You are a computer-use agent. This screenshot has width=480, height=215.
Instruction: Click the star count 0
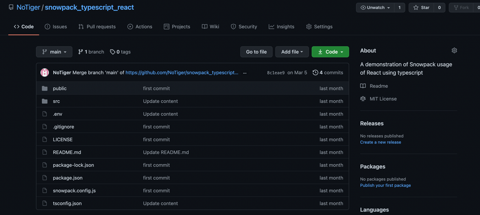pyautogui.click(x=439, y=8)
